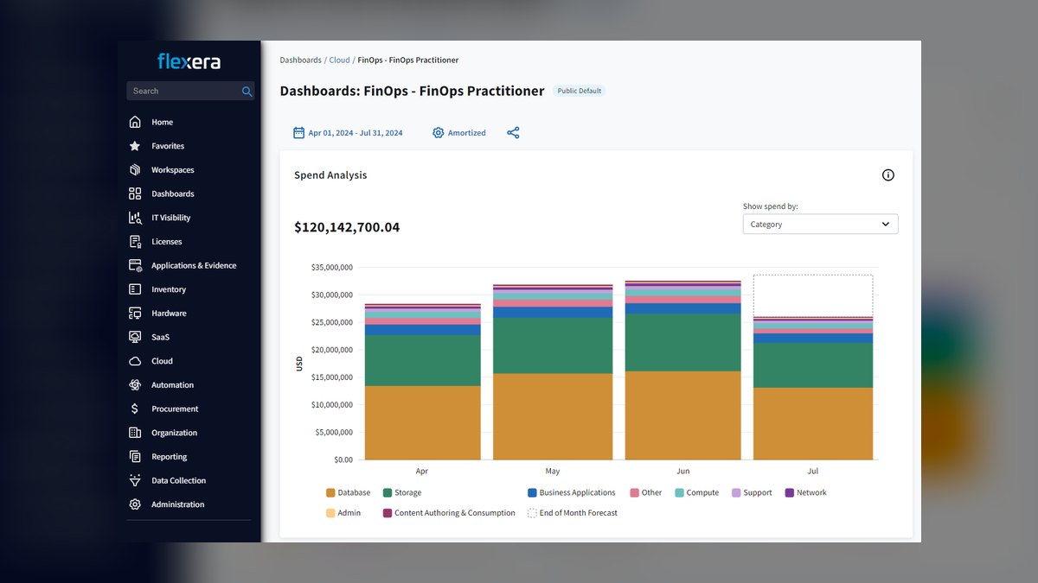Image resolution: width=1038 pixels, height=583 pixels.
Task: Click the Amortized settings gear icon
Action: pyautogui.click(x=439, y=133)
